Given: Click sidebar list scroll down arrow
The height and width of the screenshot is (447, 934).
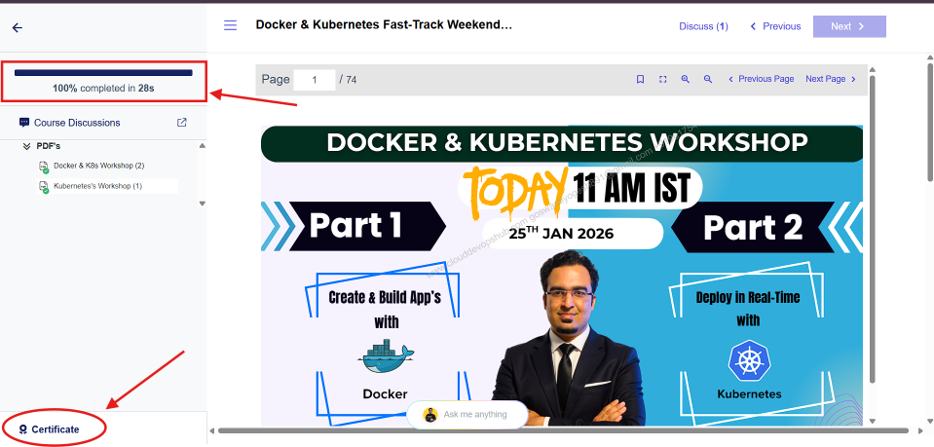Looking at the screenshot, I should click(202, 204).
